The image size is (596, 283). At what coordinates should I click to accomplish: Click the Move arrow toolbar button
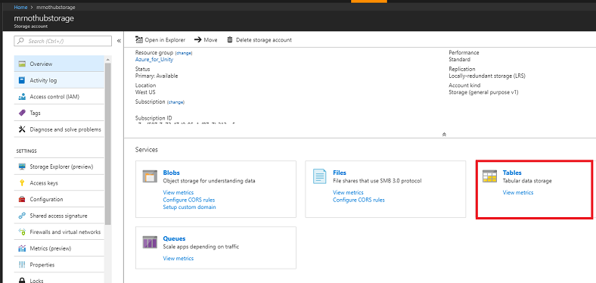click(x=206, y=39)
